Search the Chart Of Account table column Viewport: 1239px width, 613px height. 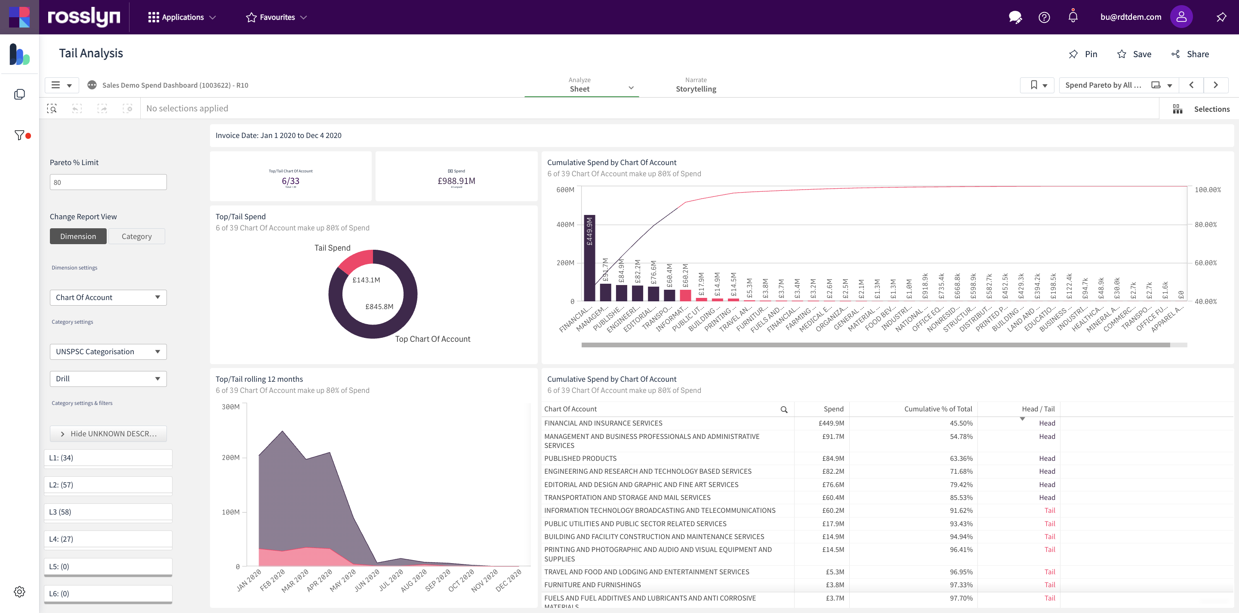coord(783,409)
